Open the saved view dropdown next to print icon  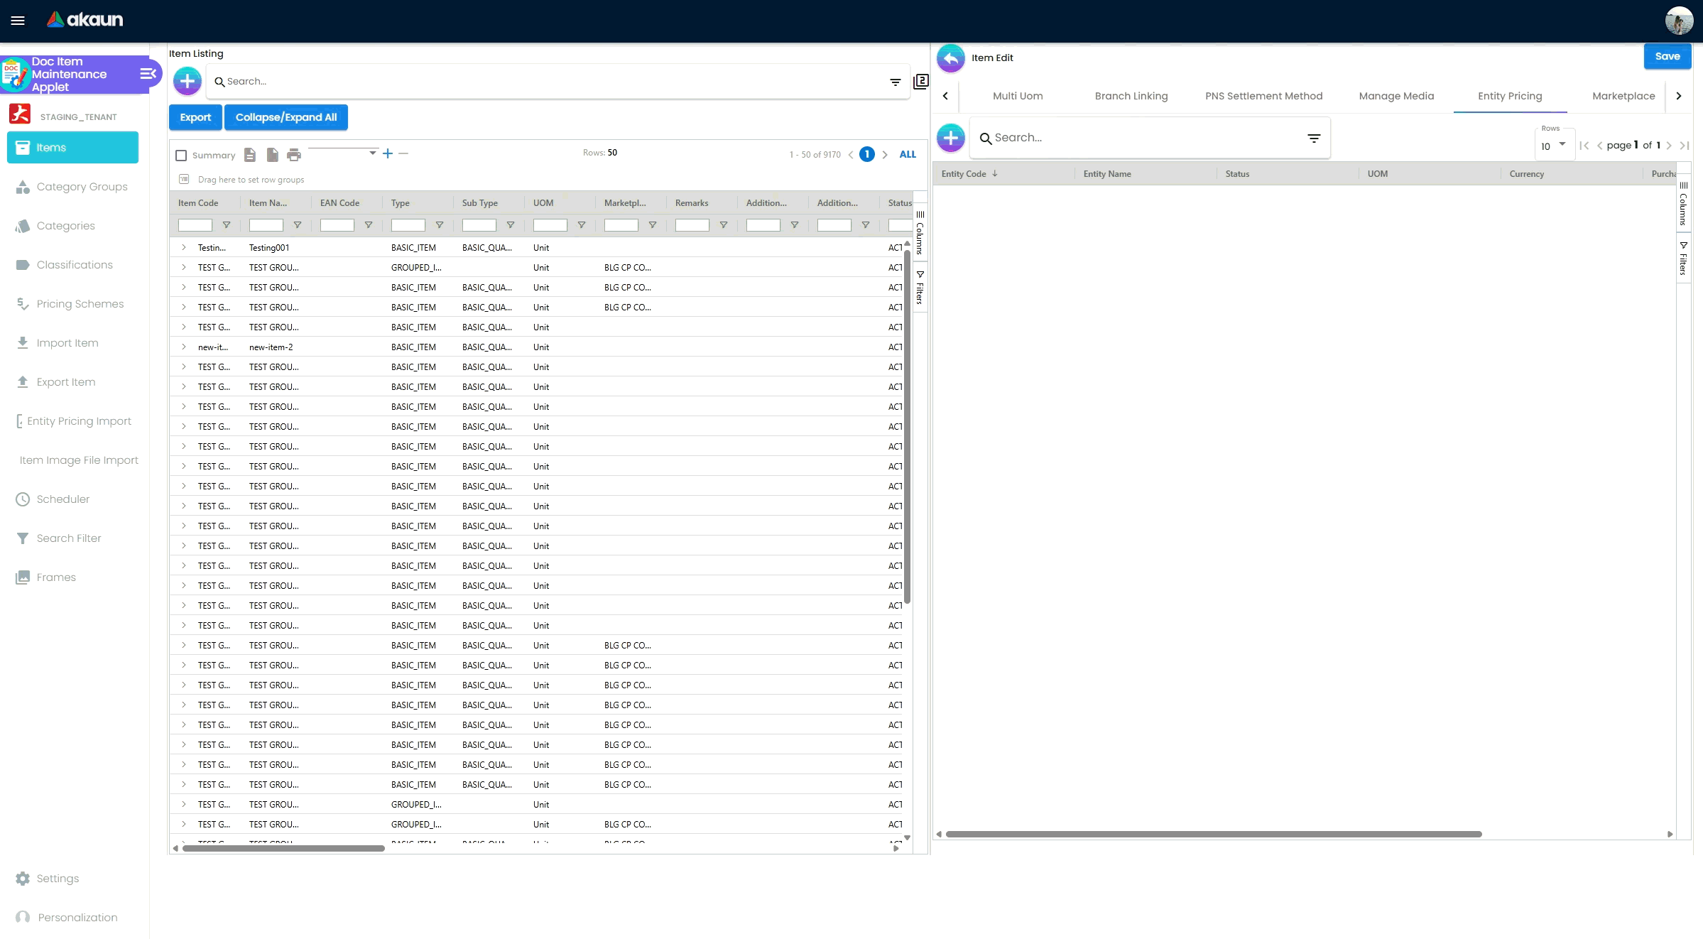pyautogui.click(x=372, y=153)
